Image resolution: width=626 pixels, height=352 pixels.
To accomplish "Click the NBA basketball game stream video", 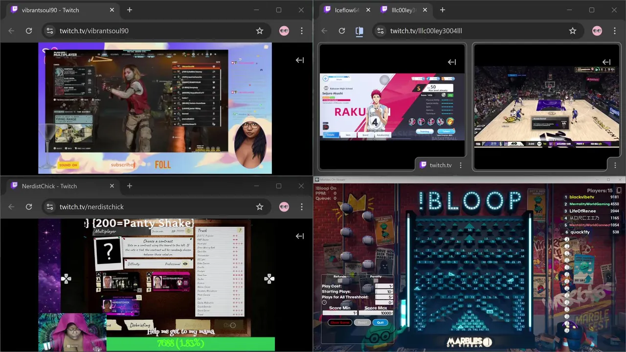I will pos(546,106).
